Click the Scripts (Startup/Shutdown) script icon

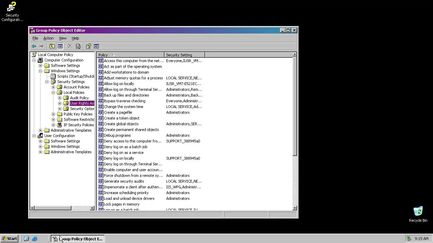[x=53, y=76]
